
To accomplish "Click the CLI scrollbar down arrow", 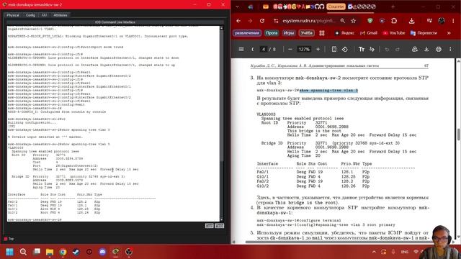I will pos(221,219).
